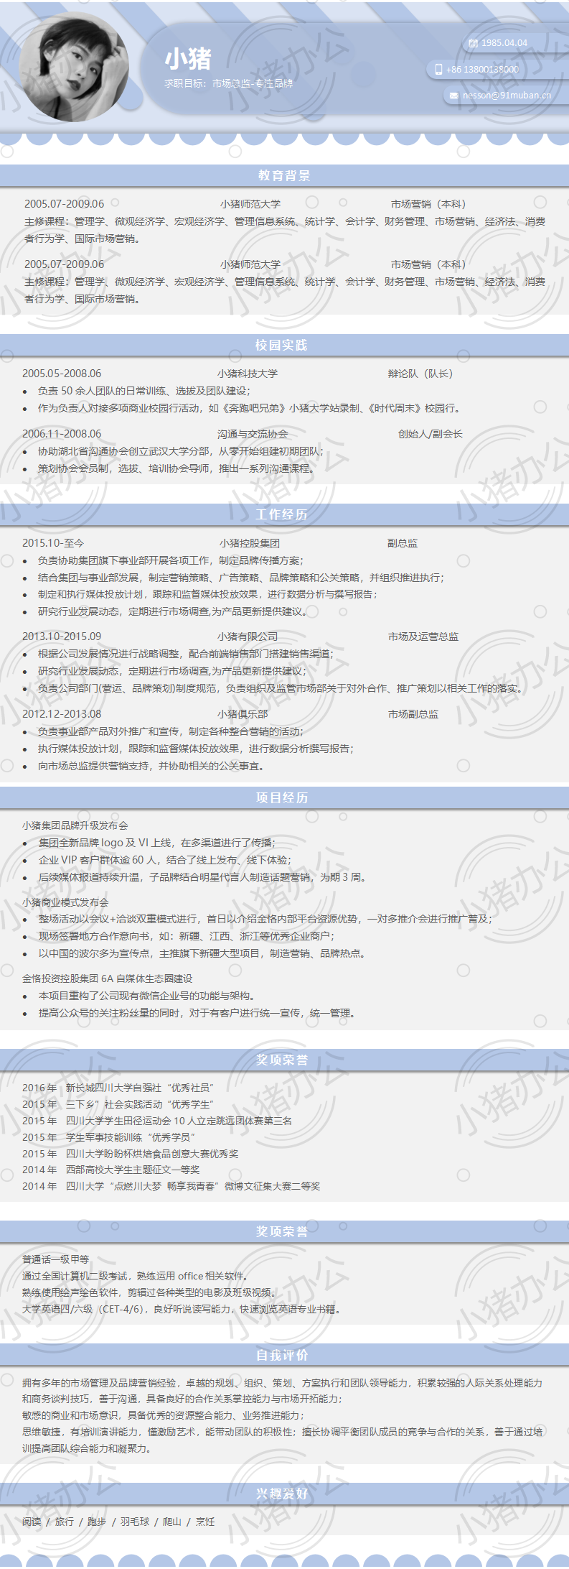The width and height of the screenshot is (569, 1569).
Task: Click the phone number +86 13800138000
Action: (x=482, y=70)
